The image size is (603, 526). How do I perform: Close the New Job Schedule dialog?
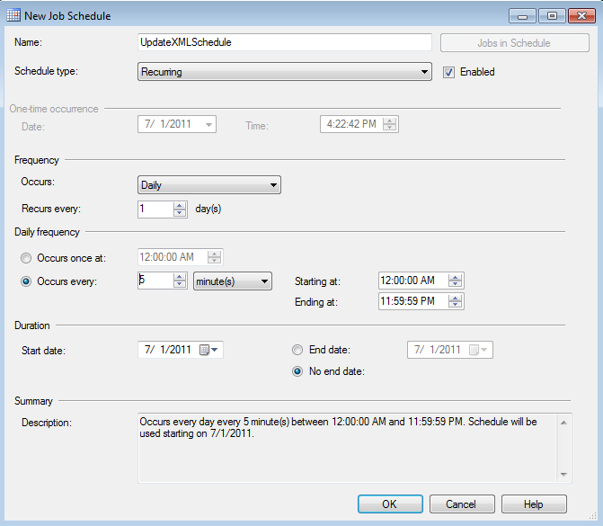(581, 16)
